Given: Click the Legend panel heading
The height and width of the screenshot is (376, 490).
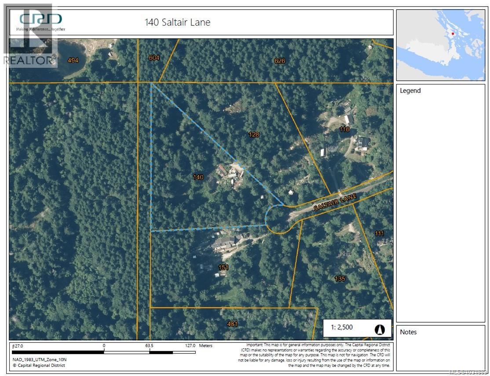Looking at the screenshot, I should point(410,91).
